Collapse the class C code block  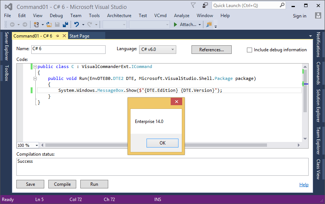pos(35,67)
